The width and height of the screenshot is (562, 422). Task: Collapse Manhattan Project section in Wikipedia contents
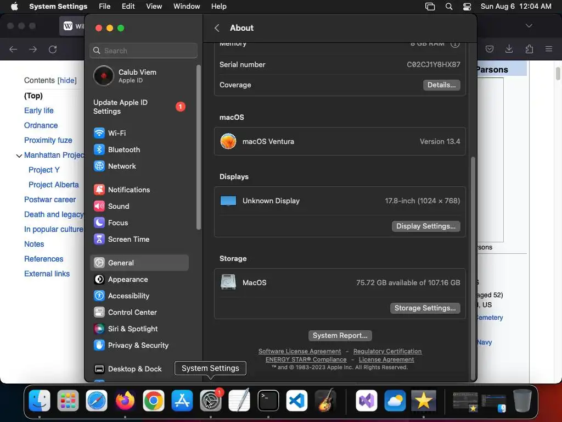click(x=19, y=156)
